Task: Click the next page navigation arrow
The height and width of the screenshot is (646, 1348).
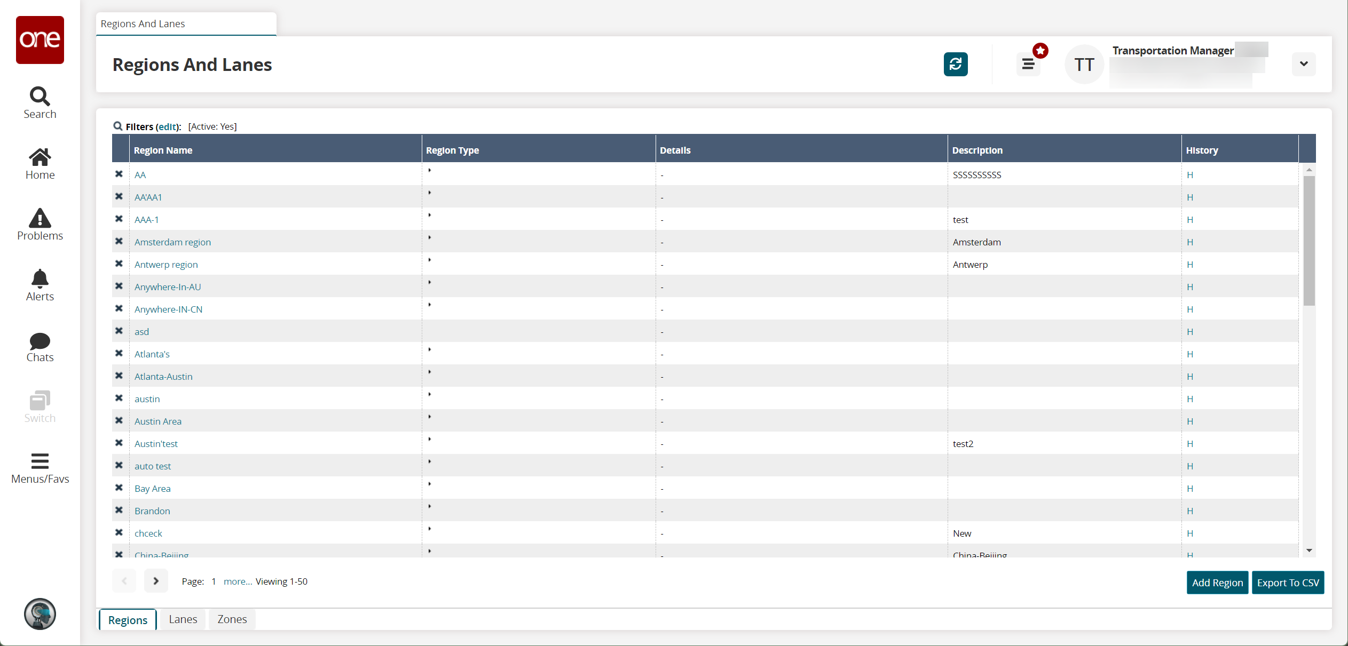Action: (x=155, y=581)
